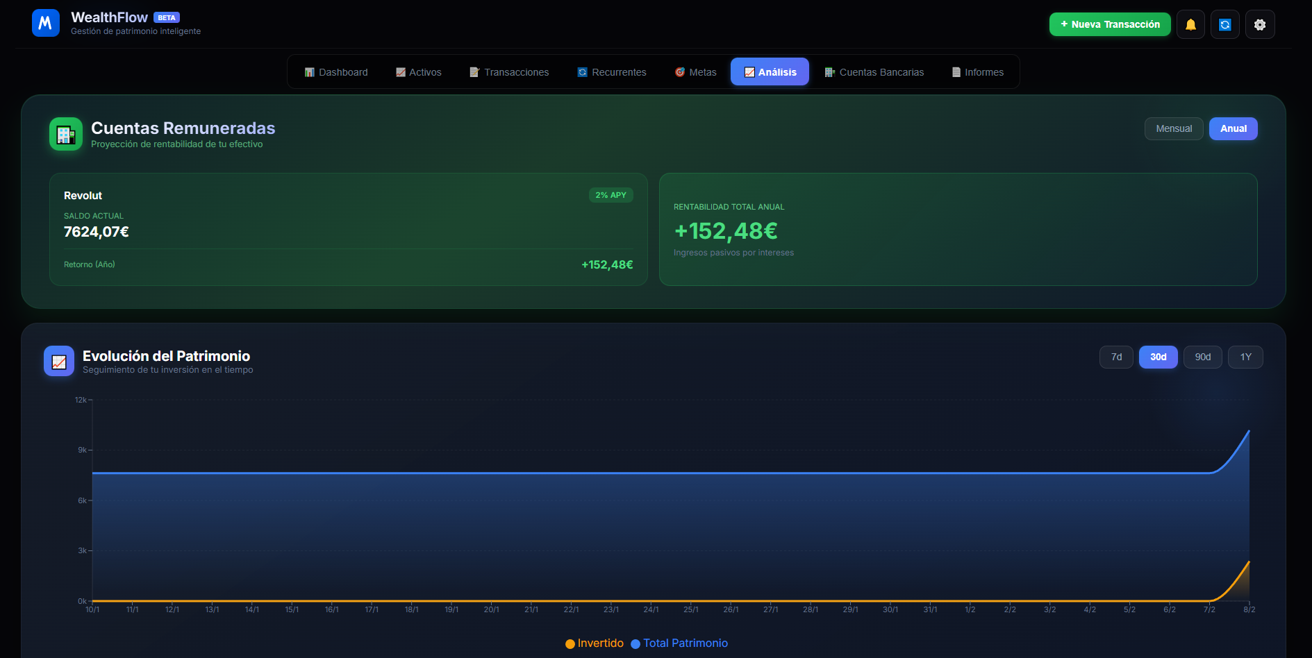This screenshot has width=1312, height=658.
Task: Click the Evolución del Patrimonio heading
Action: (x=166, y=356)
